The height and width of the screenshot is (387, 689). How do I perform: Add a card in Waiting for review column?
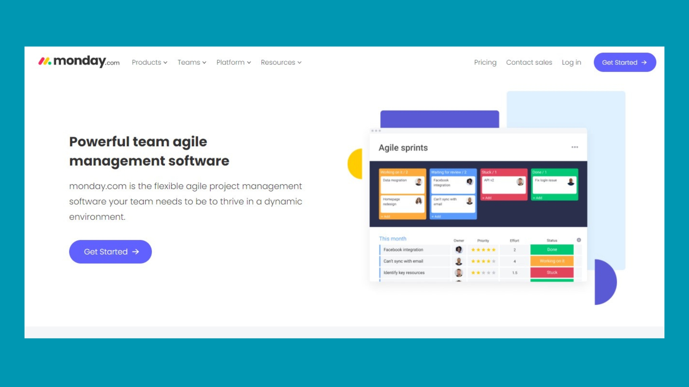436,217
